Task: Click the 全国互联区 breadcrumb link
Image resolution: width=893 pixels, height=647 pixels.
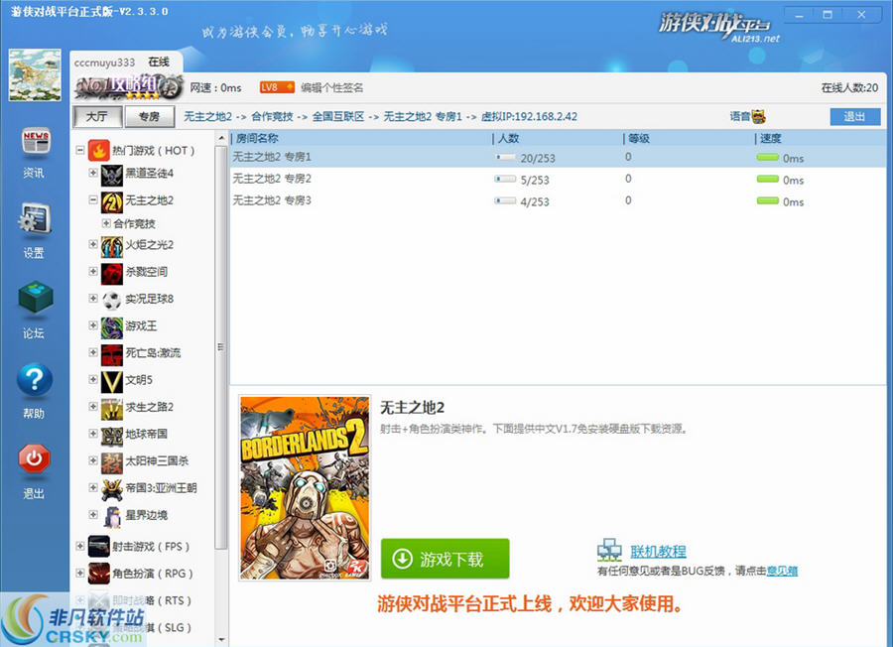Action: pos(338,117)
